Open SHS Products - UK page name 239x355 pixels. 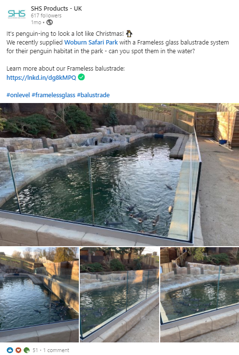(57, 9)
